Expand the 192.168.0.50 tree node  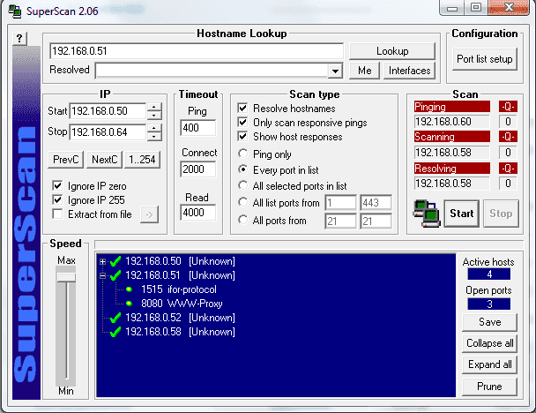coord(103,261)
